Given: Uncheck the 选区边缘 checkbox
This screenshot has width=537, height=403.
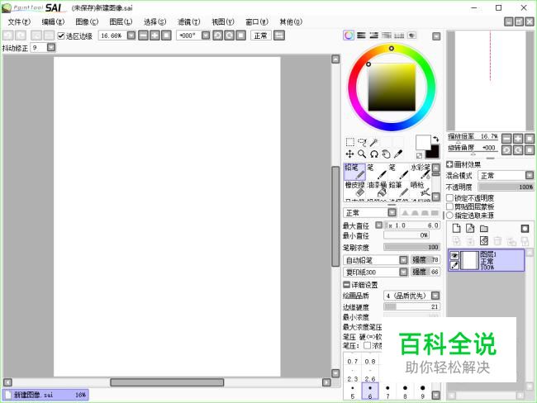Looking at the screenshot, I should 61,36.
